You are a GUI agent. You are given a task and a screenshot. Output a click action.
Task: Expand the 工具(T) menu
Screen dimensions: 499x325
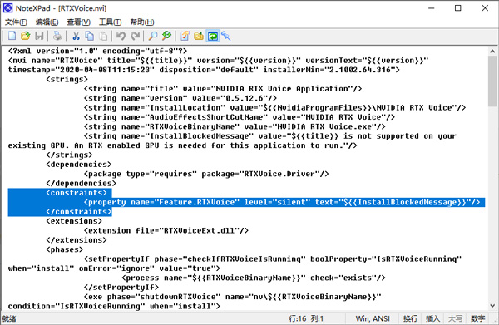coord(110,22)
